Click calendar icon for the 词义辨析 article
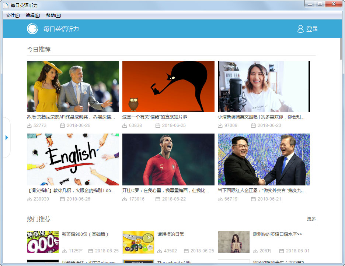The height and width of the screenshot is (266, 345). (62, 199)
